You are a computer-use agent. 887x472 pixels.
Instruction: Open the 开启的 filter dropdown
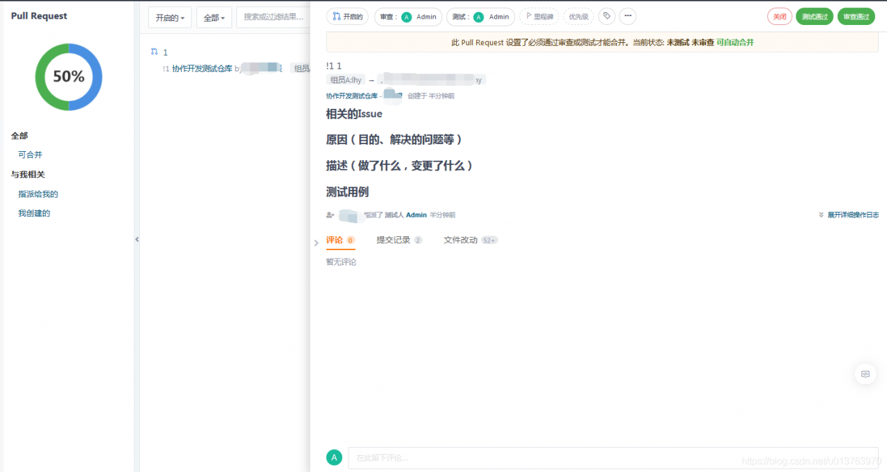(x=169, y=17)
